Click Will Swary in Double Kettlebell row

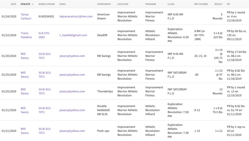point(25,110)
